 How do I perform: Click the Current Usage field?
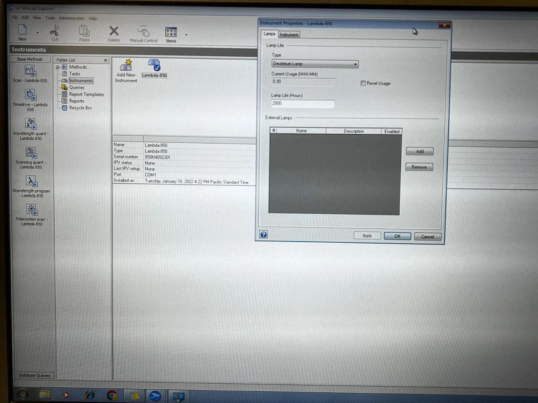pyautogui.click(x=303, y=82)
